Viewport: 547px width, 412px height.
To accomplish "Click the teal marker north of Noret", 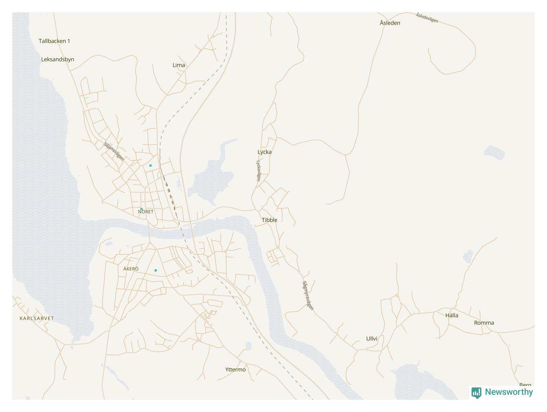I will [x=150, y=165].
